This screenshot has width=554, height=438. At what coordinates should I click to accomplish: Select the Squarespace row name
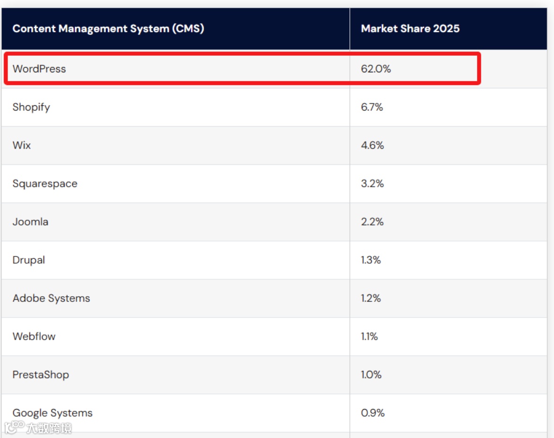click(x=45, y=184)
